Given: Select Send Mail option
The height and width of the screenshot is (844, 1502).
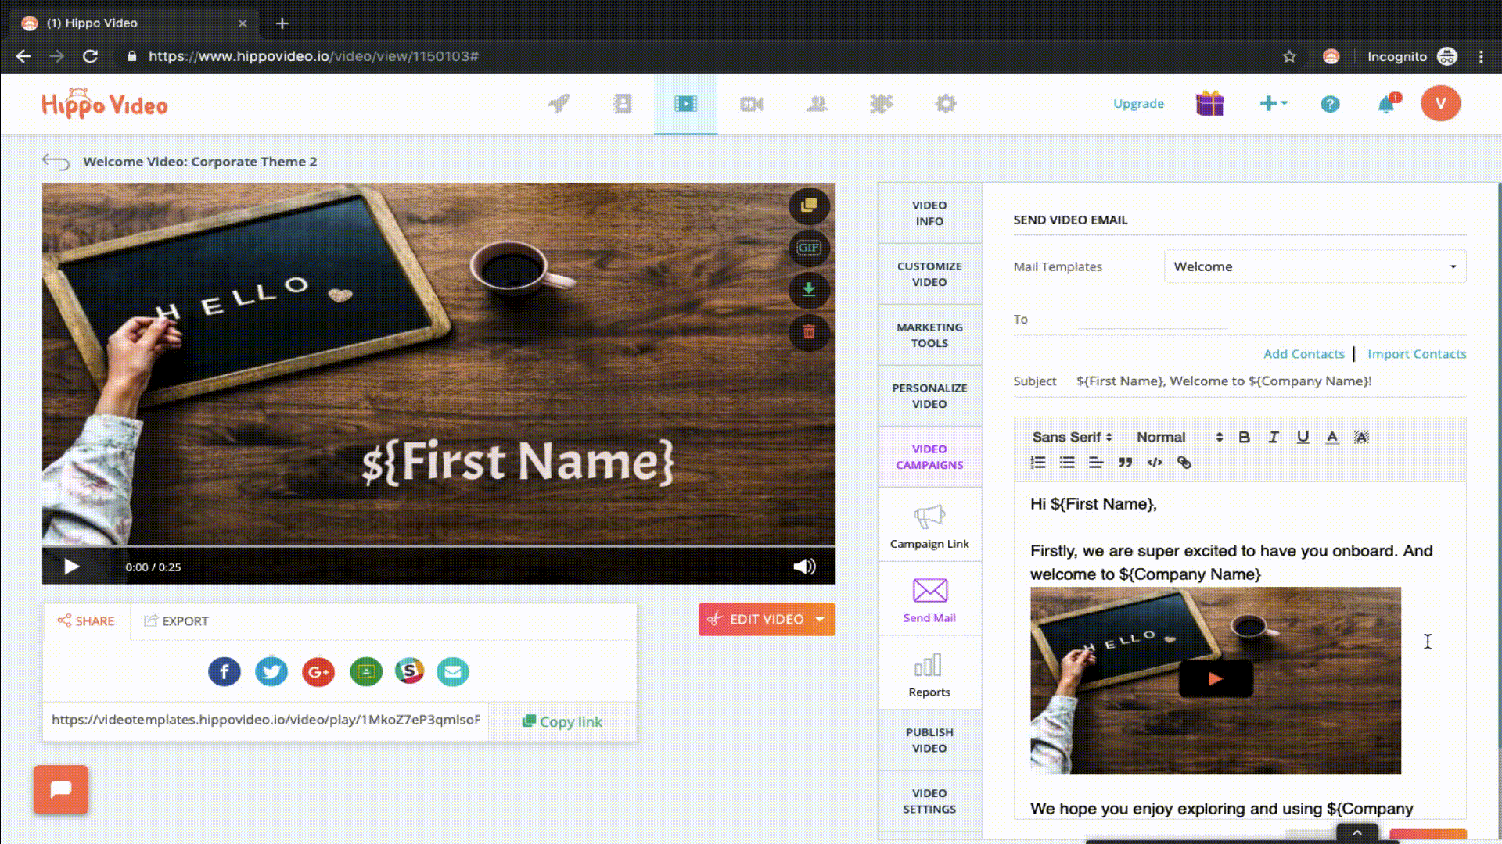Looking at the screenshot, I should (x=929, y=600).
